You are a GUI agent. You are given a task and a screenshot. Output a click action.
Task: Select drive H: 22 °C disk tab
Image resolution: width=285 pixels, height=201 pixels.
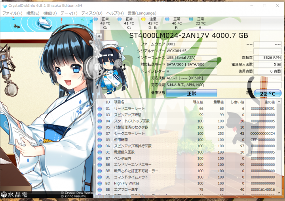tap(200, 23)
